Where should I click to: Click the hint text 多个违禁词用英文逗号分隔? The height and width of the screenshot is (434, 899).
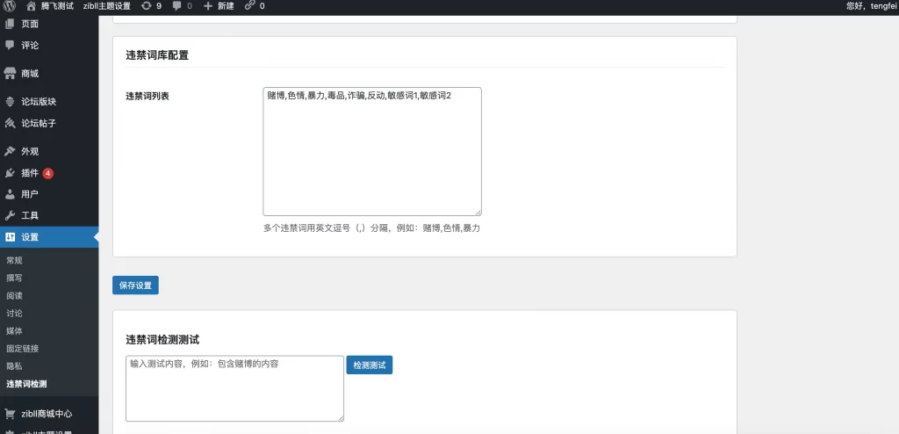[x=371, y=228]
